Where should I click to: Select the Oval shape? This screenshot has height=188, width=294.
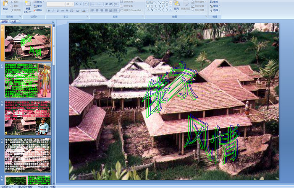tap(167, 2)
